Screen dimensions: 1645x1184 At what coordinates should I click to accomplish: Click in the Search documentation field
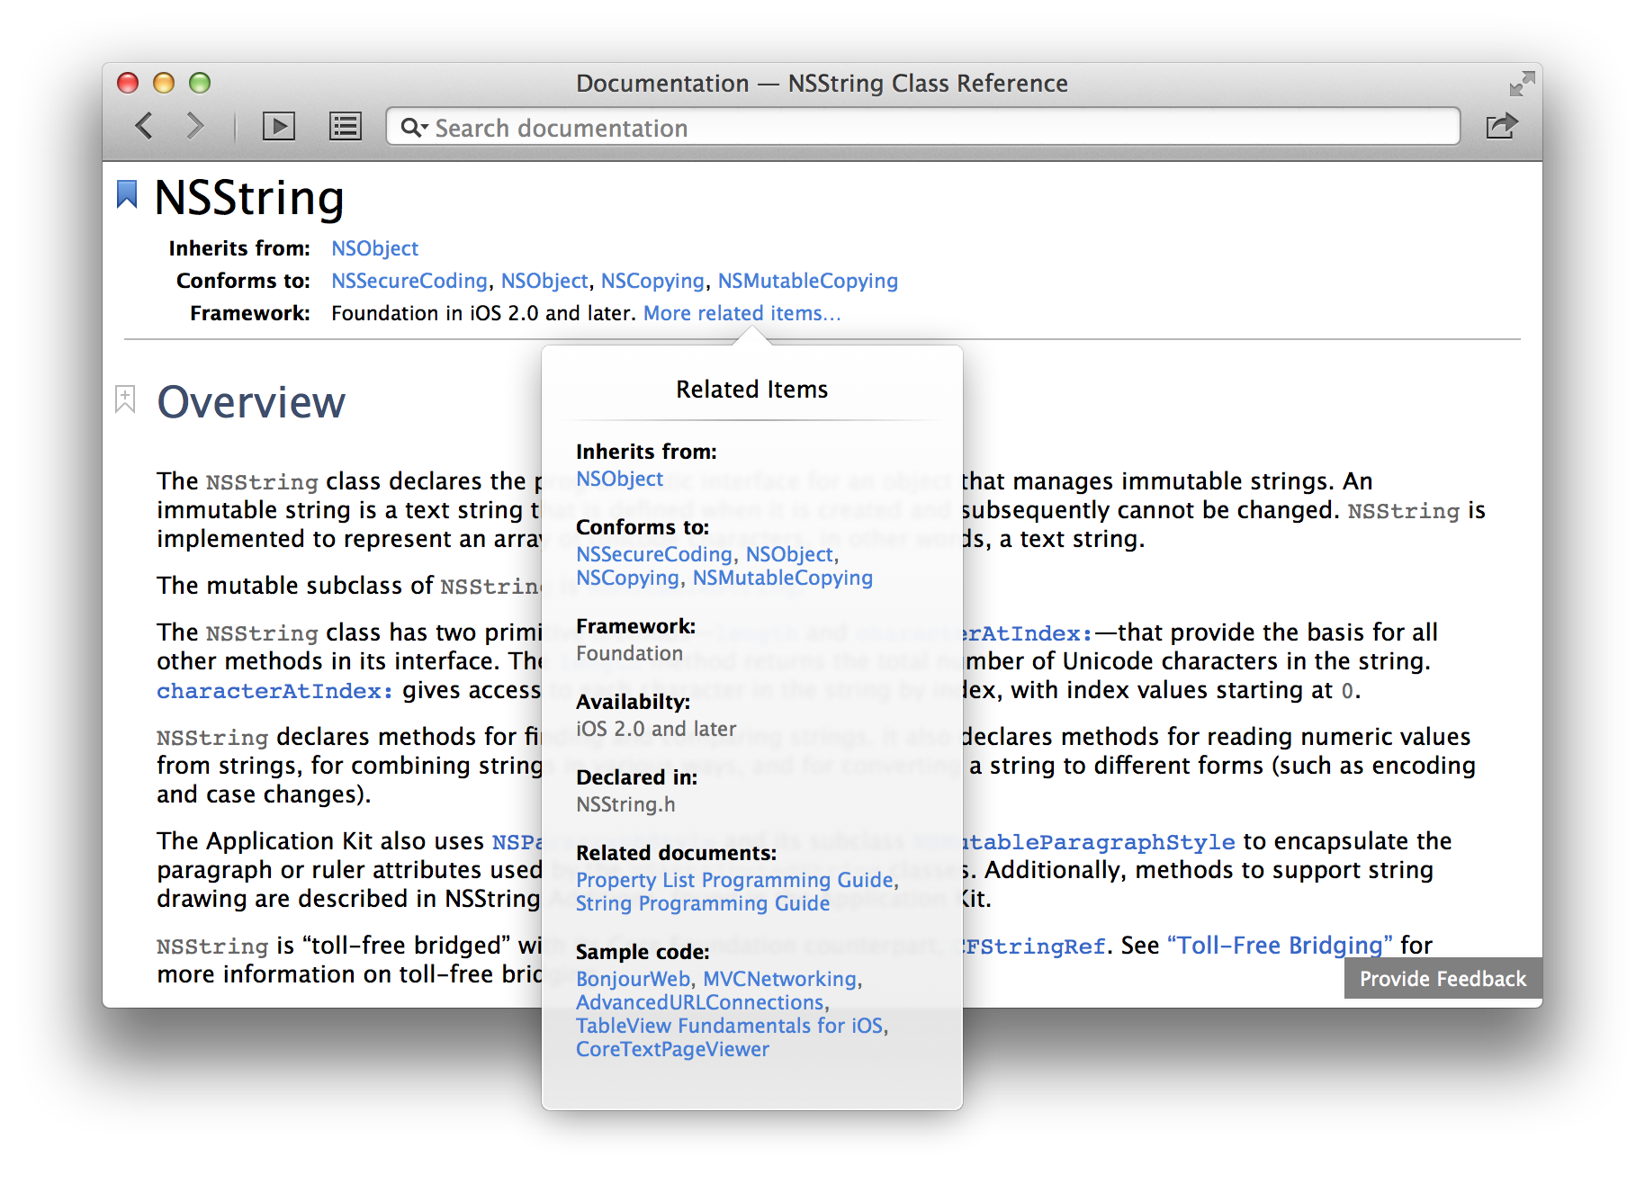pos(936,128)
